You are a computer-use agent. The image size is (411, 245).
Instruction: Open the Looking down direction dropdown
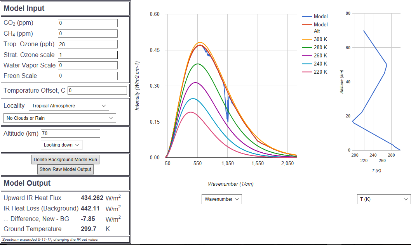(x=61, y=145)
